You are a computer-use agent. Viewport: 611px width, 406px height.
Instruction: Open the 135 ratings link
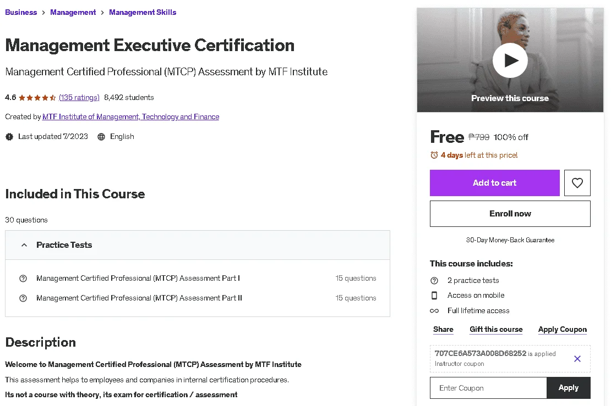pos(79,98)
